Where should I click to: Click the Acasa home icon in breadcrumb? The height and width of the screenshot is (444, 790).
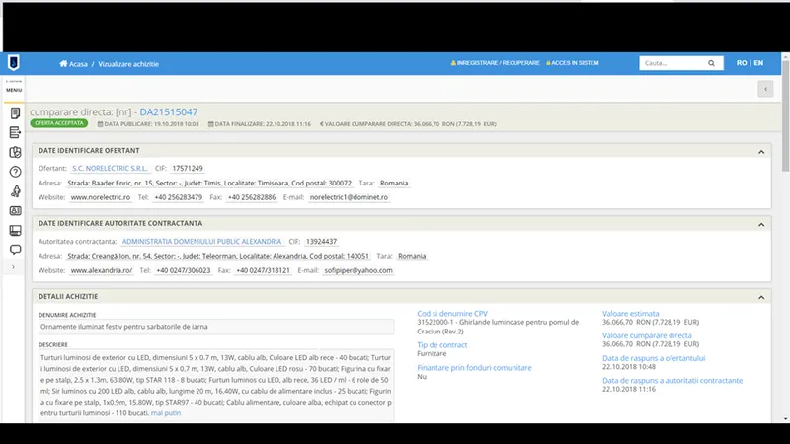(63, 63)
